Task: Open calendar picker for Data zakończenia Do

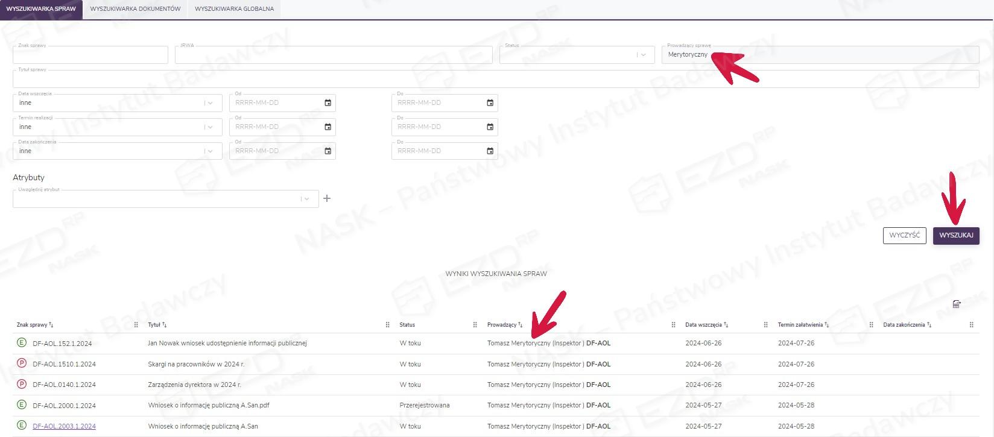Action: tap(490, 151)
